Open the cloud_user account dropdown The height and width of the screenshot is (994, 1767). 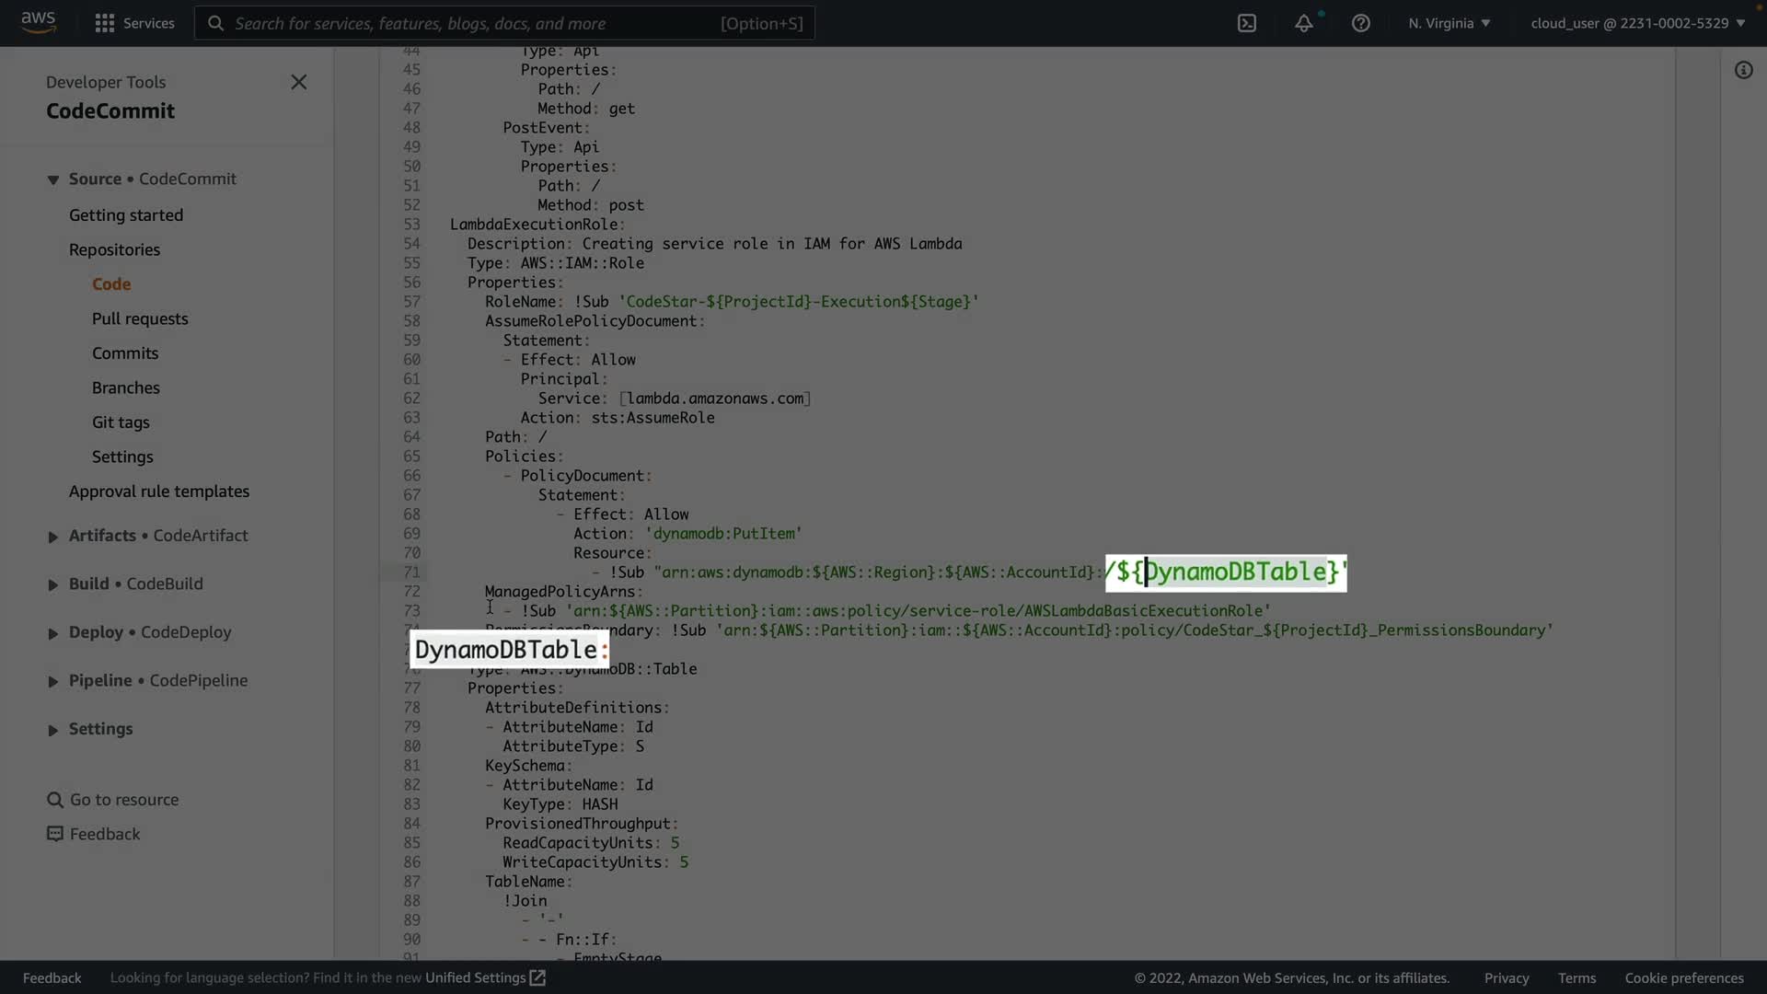pos(1637,23)
